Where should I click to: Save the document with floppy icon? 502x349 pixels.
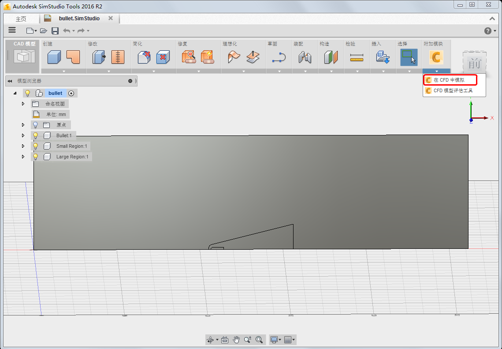pos(55,31)
